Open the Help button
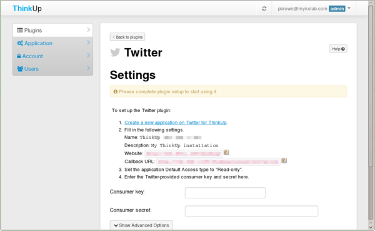The width and height of the screenshot is (375, 231). click(338, 49)
